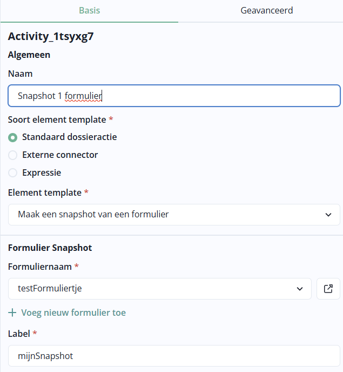The width and height of the screenshot is (343, 372).
Task: Click the Algemeen section header
Action: (28, 55)
